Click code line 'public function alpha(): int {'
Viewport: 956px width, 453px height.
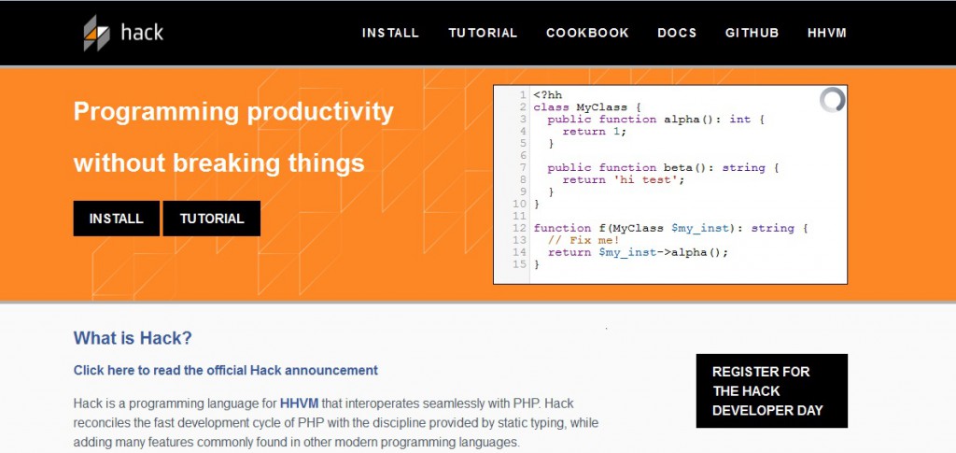[x=655, y=120]
